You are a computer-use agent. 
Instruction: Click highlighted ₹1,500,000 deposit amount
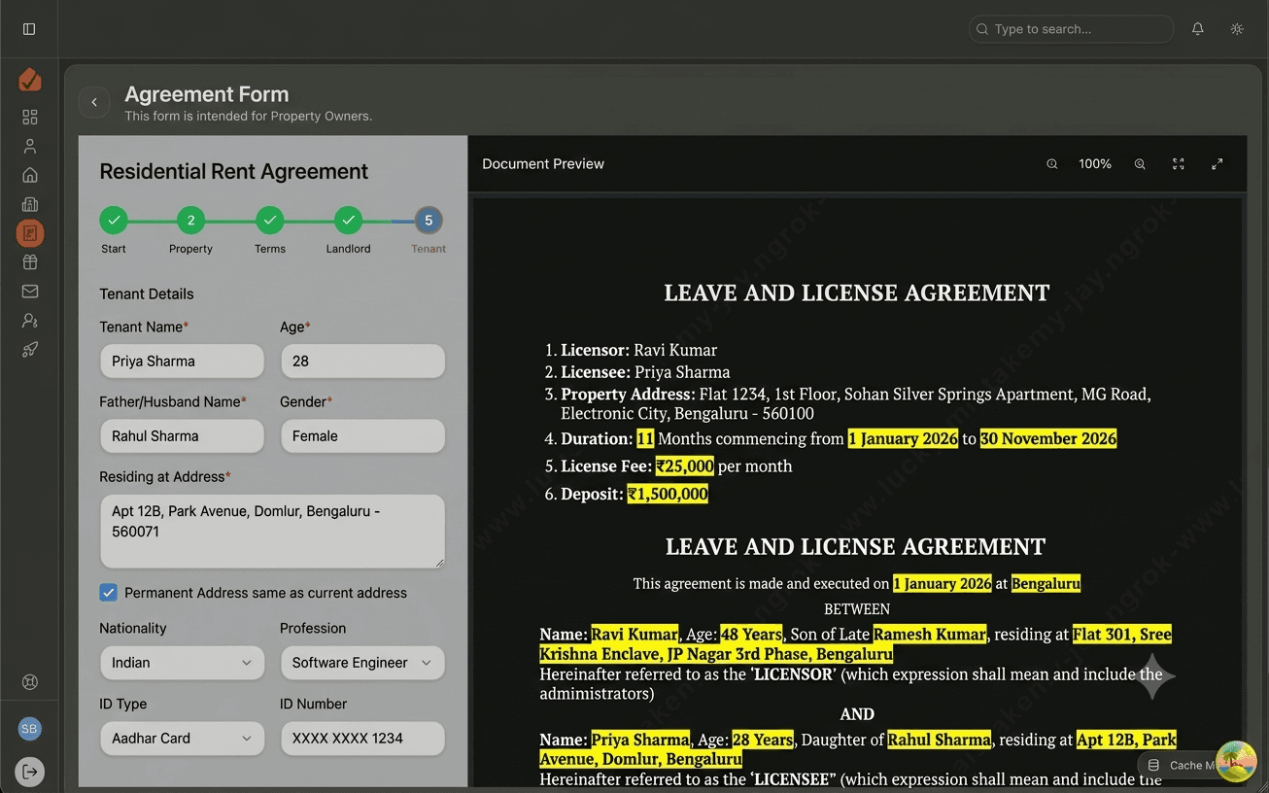[668, 495]
